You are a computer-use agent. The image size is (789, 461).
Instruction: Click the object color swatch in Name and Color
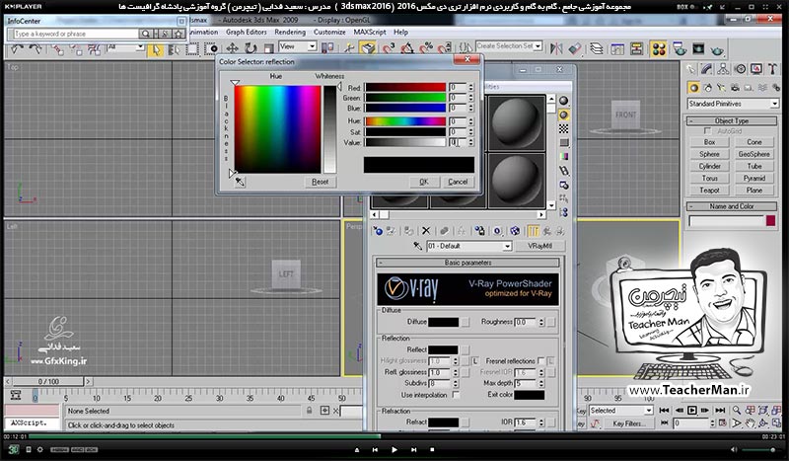[x=770, y=221]
